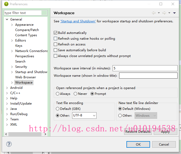Expand the Workspace tree node
181x154 pixels.
pos(12,83)
